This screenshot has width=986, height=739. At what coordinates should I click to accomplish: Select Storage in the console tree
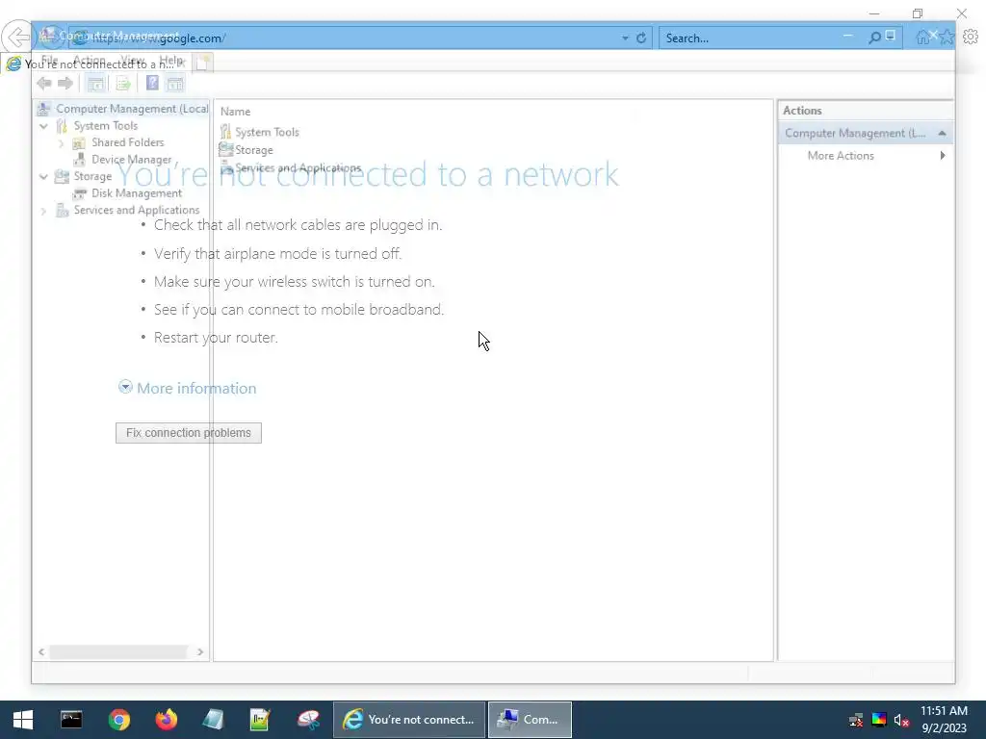click(x=92, y=177)
